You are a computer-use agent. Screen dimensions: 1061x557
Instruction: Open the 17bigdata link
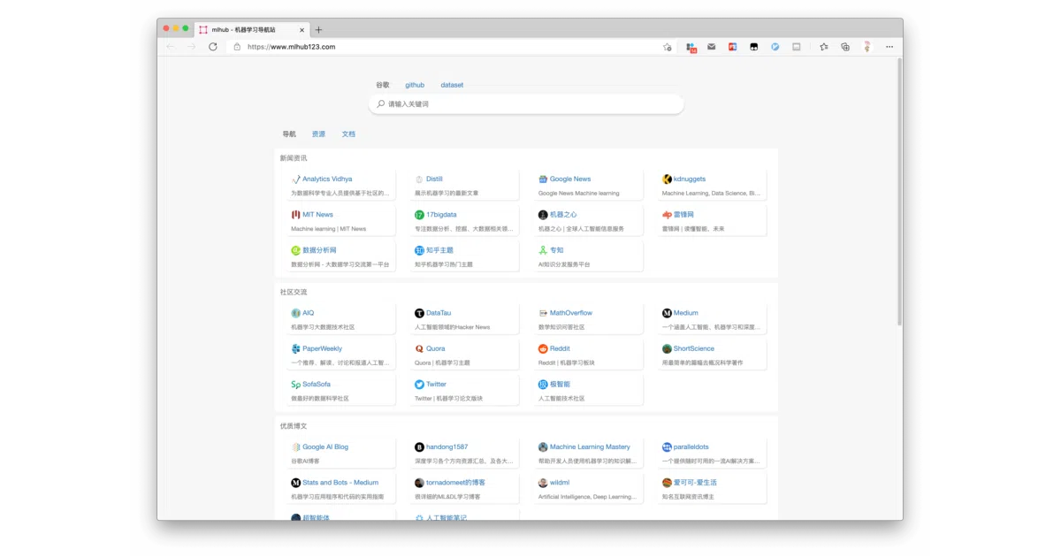click(x=441, y=215)
